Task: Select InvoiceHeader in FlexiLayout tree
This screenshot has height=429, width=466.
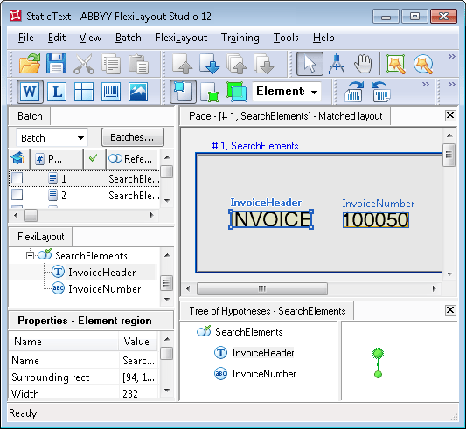Action: [102, 273]
